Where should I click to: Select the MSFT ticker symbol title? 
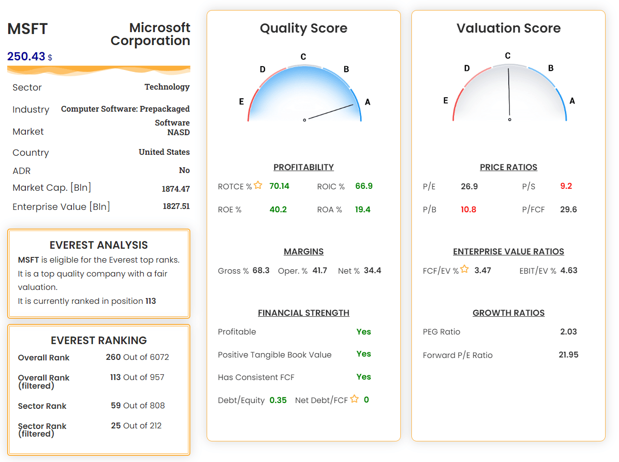[28, 29]
